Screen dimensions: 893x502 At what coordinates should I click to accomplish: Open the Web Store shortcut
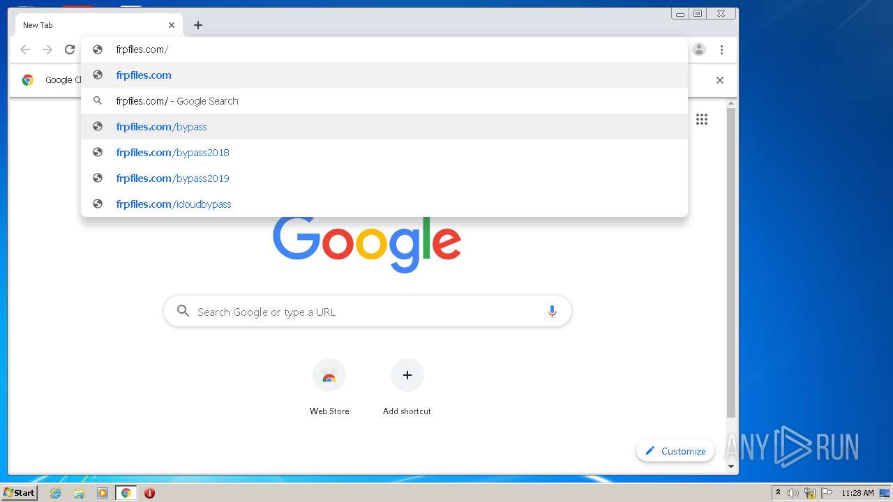[x=329, y=388]
